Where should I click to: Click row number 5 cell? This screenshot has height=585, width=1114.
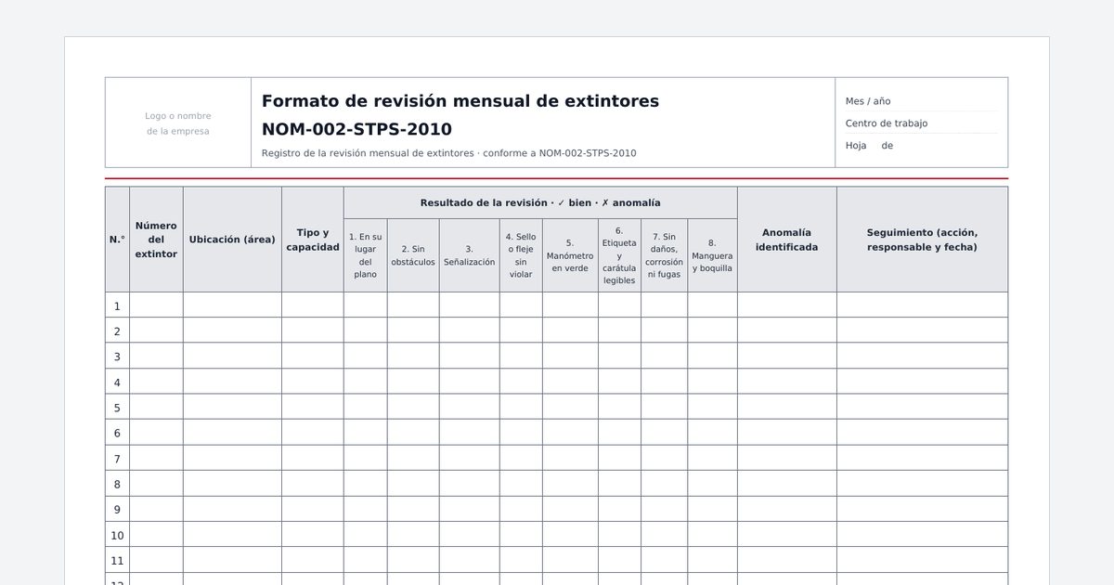click(117, 407)
